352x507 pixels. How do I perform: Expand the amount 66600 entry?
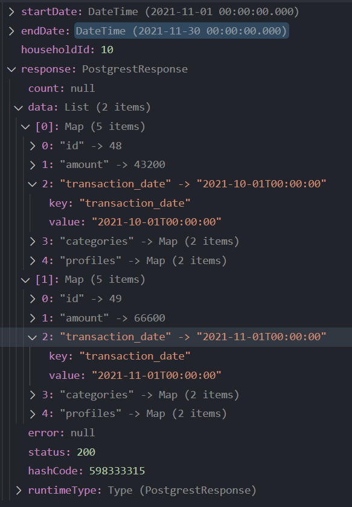point(34,318)
